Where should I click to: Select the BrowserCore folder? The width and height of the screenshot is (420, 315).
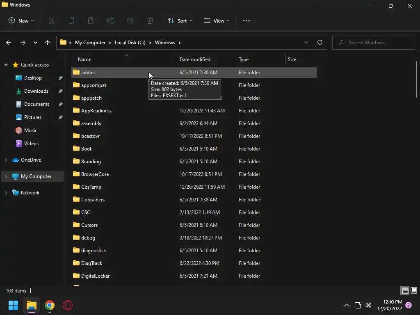tap(194, 174)
